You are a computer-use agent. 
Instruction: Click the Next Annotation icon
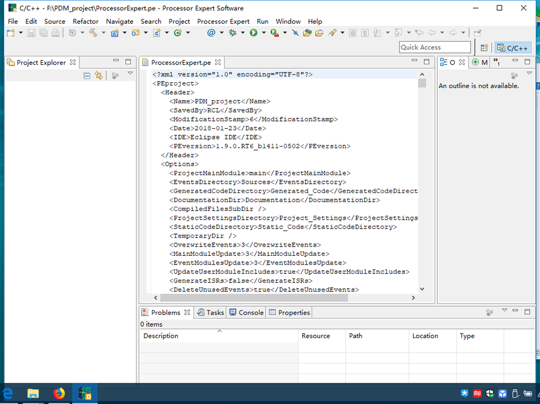[x=377, y=33]
